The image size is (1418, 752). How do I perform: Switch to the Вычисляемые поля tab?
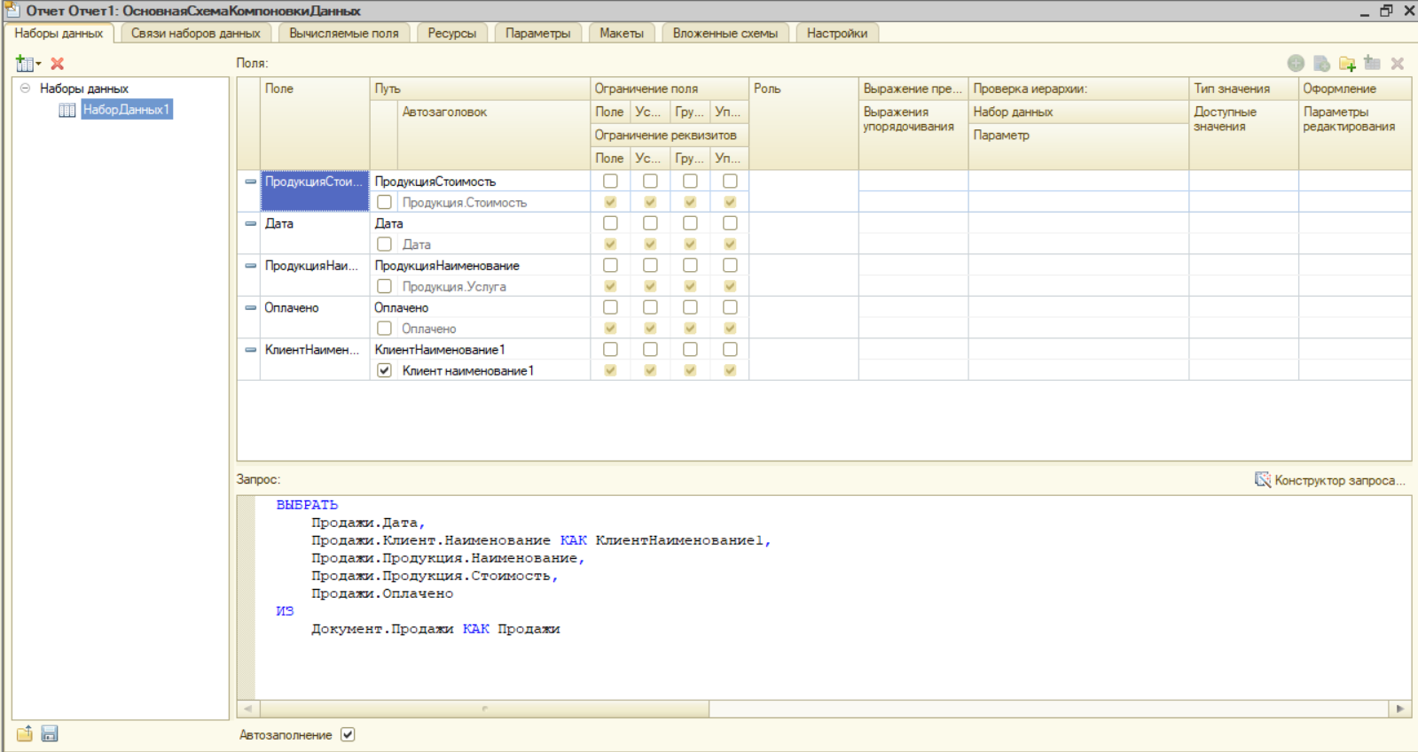pos(343,33)
